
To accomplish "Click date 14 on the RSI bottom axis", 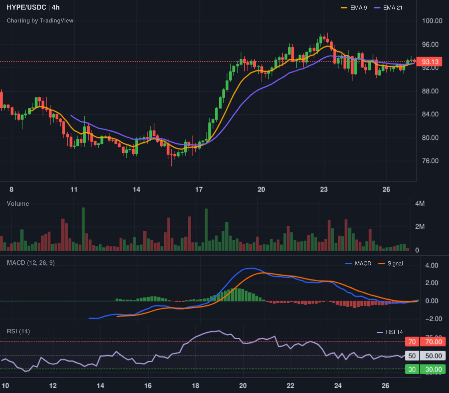I will [x=100, y=386].
